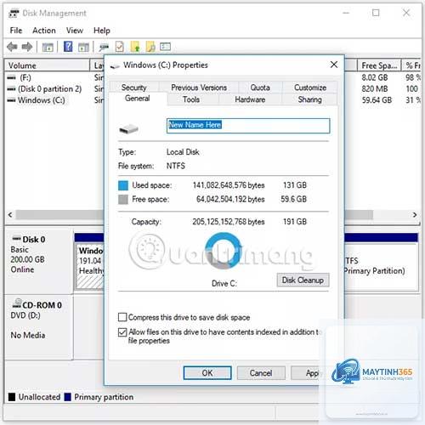Select the General tab

[138, 99]
